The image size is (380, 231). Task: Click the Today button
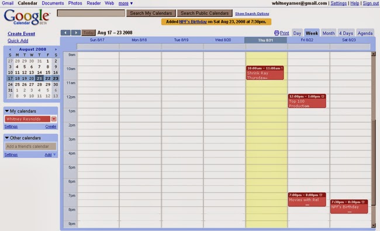point(88,33)
